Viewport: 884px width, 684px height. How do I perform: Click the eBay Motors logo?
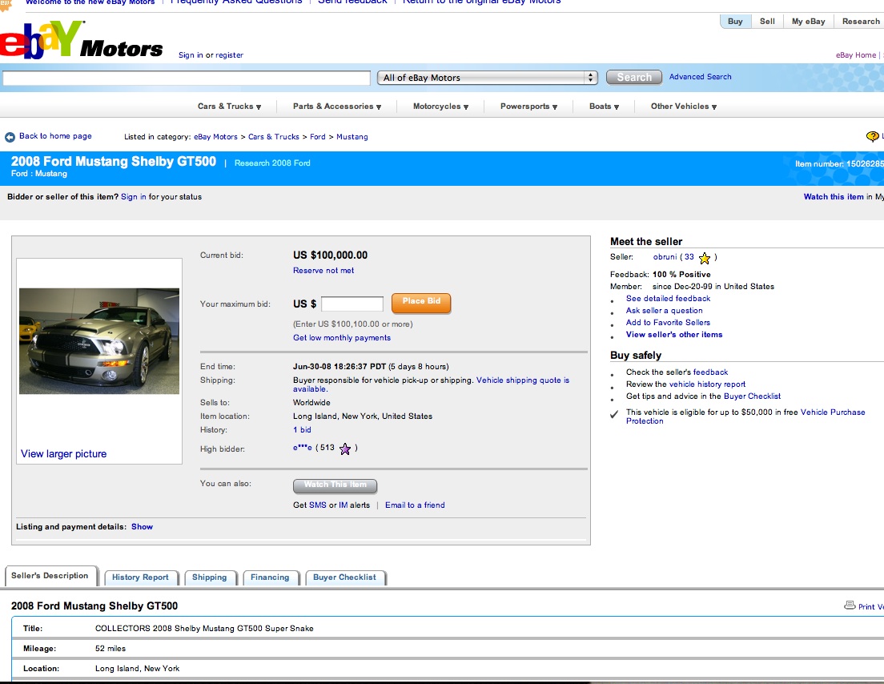(80, 42)
